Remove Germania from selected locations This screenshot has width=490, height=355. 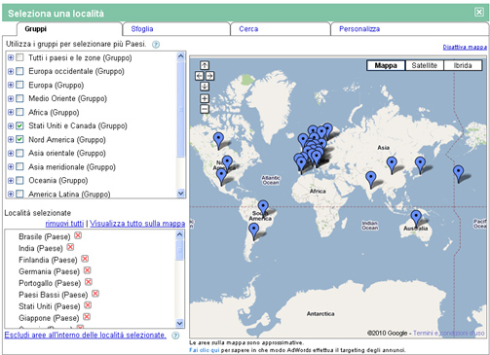tap(87, 270)
